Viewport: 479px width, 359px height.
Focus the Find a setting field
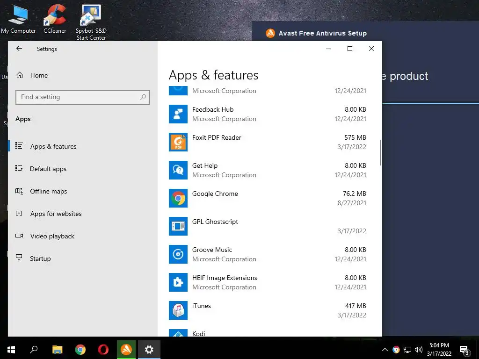(x=82, y=97)
